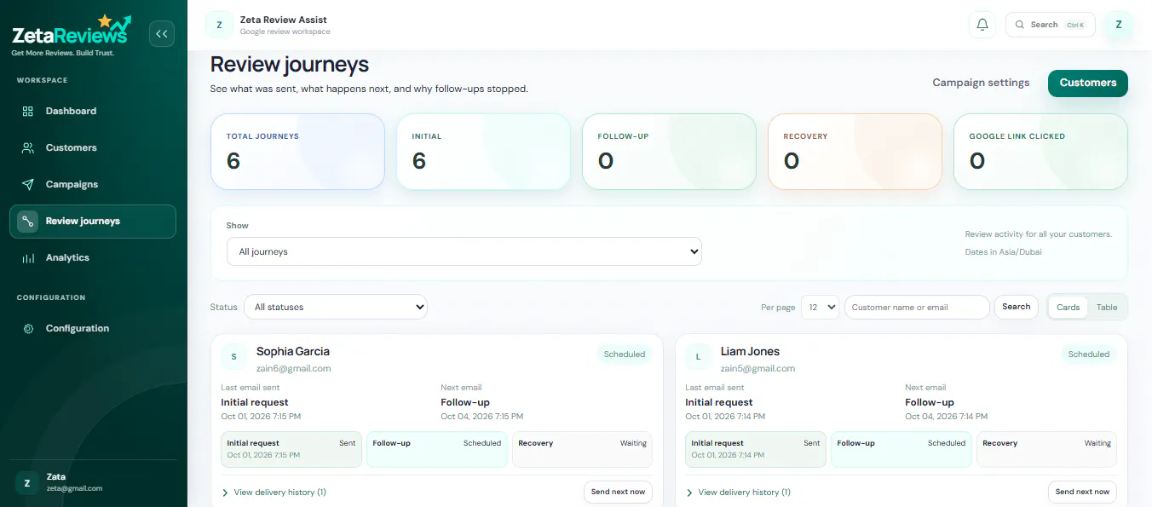Open the Show journeys dropdown
Viewport: 1152px width, 507px height.
[464, 251]
